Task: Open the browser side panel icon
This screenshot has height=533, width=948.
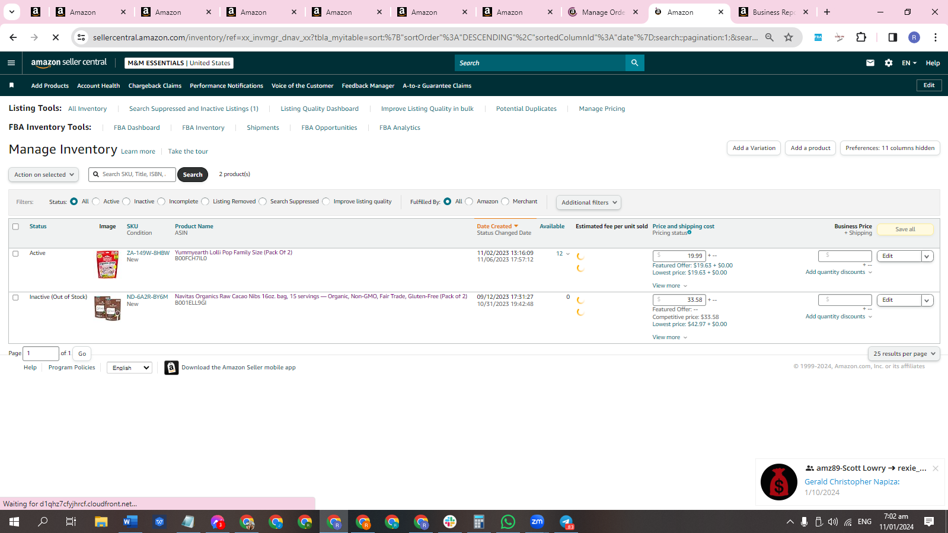Action: 893,37
